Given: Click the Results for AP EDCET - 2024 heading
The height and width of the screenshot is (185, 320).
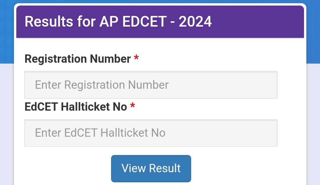Looking at the screenshot, I should (x=118, y=21).
